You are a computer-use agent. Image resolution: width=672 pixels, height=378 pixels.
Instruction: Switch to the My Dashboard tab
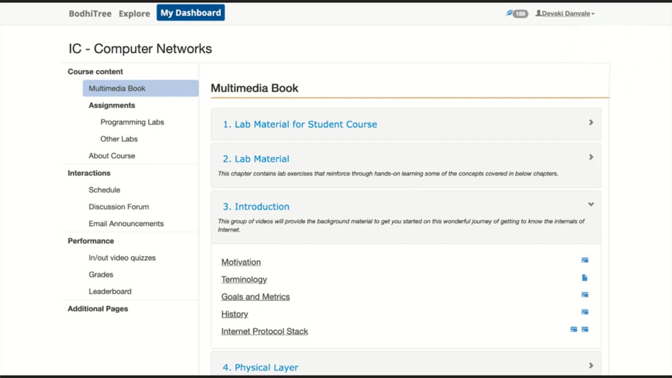point(191,13)
